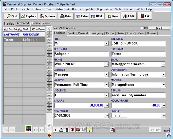Select the Search tab beside Advanced
Screen dimensions: 173x139
36,23
